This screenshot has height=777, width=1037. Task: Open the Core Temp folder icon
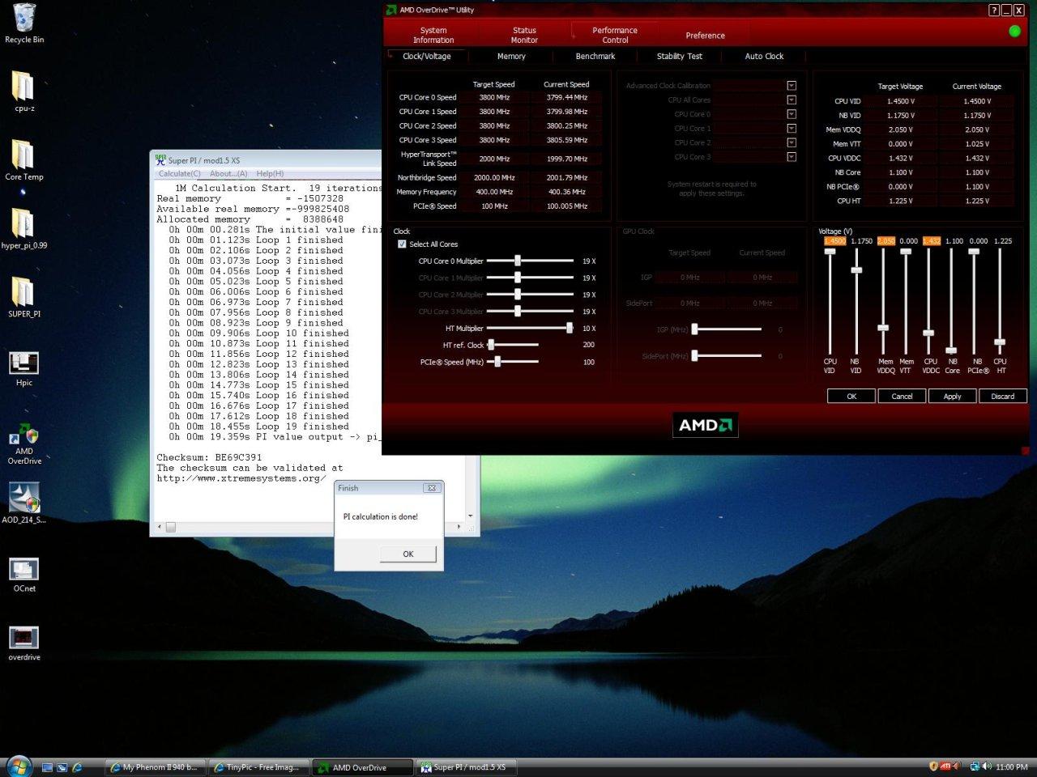pos(24,160)
